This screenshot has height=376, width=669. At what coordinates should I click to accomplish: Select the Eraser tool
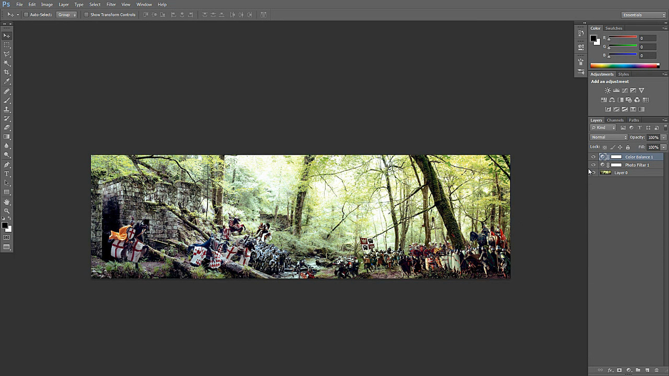coord(7,127)
